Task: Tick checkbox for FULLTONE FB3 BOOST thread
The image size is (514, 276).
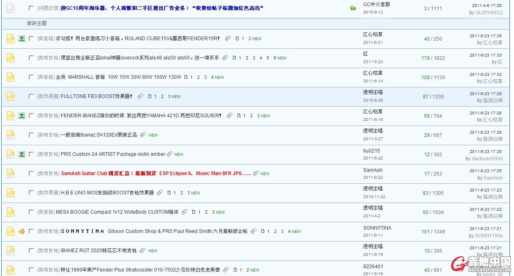Action: [31, 96]
